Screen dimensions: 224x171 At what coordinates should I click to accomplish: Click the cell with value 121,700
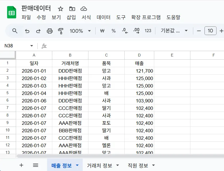139,71
